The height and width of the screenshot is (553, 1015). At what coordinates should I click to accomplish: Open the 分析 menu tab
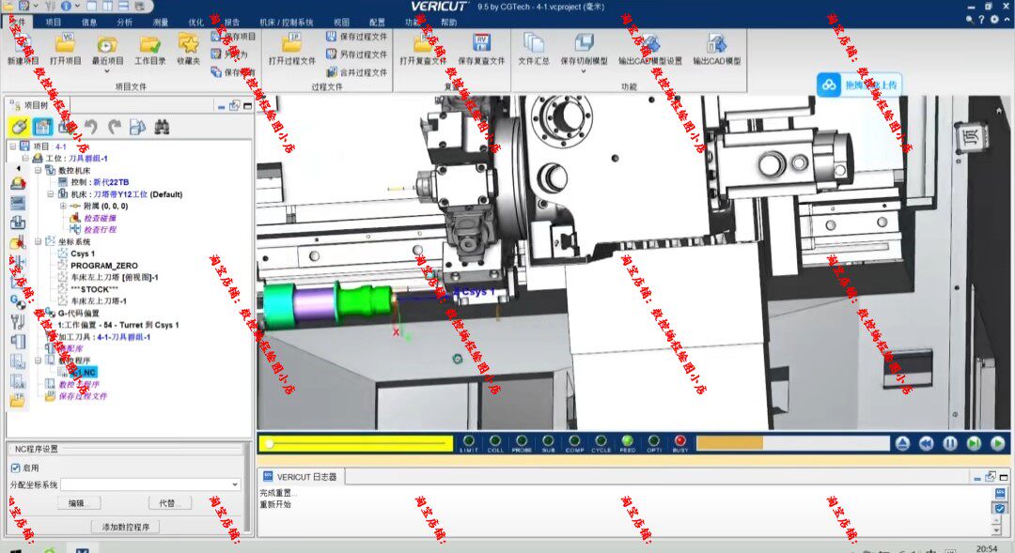click(x=125, y=22)
